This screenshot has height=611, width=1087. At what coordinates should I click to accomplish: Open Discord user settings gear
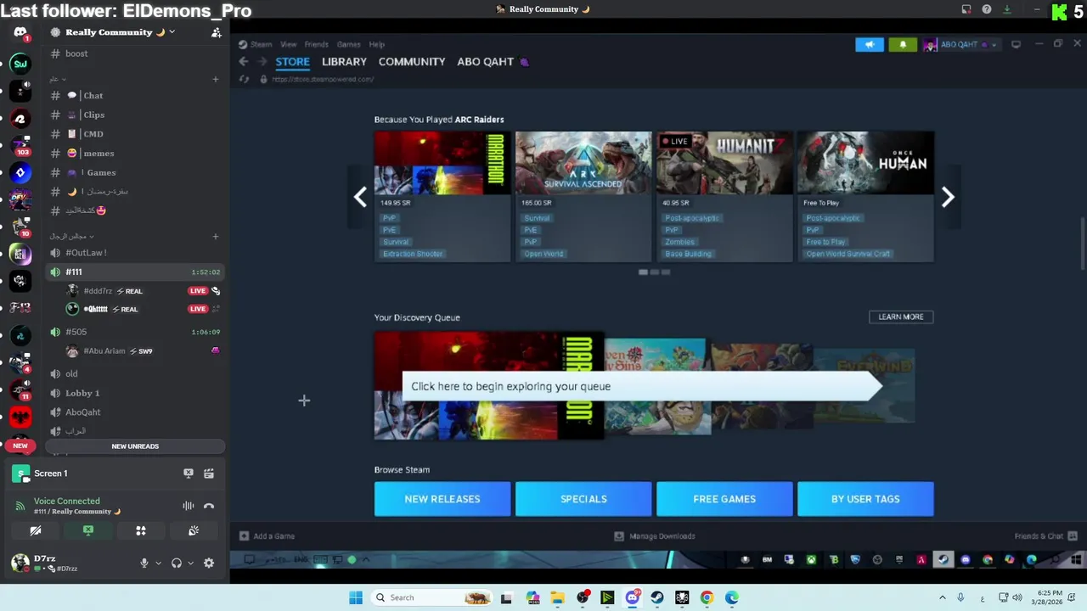209,563
